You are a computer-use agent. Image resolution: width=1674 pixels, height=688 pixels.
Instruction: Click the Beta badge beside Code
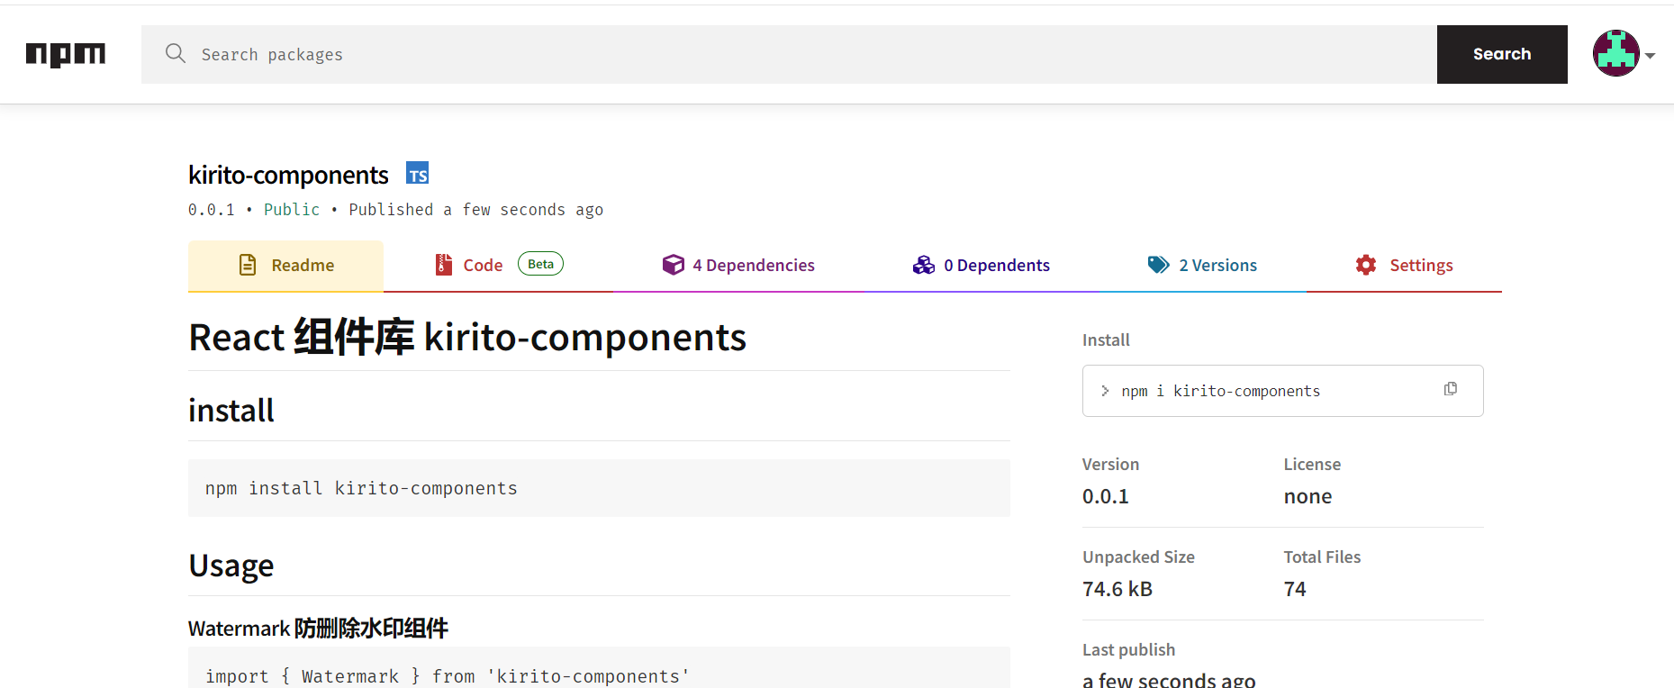540,264
